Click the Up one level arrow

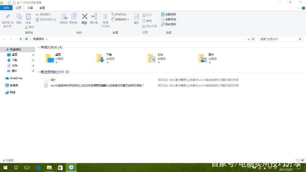[x=21, y=39]
